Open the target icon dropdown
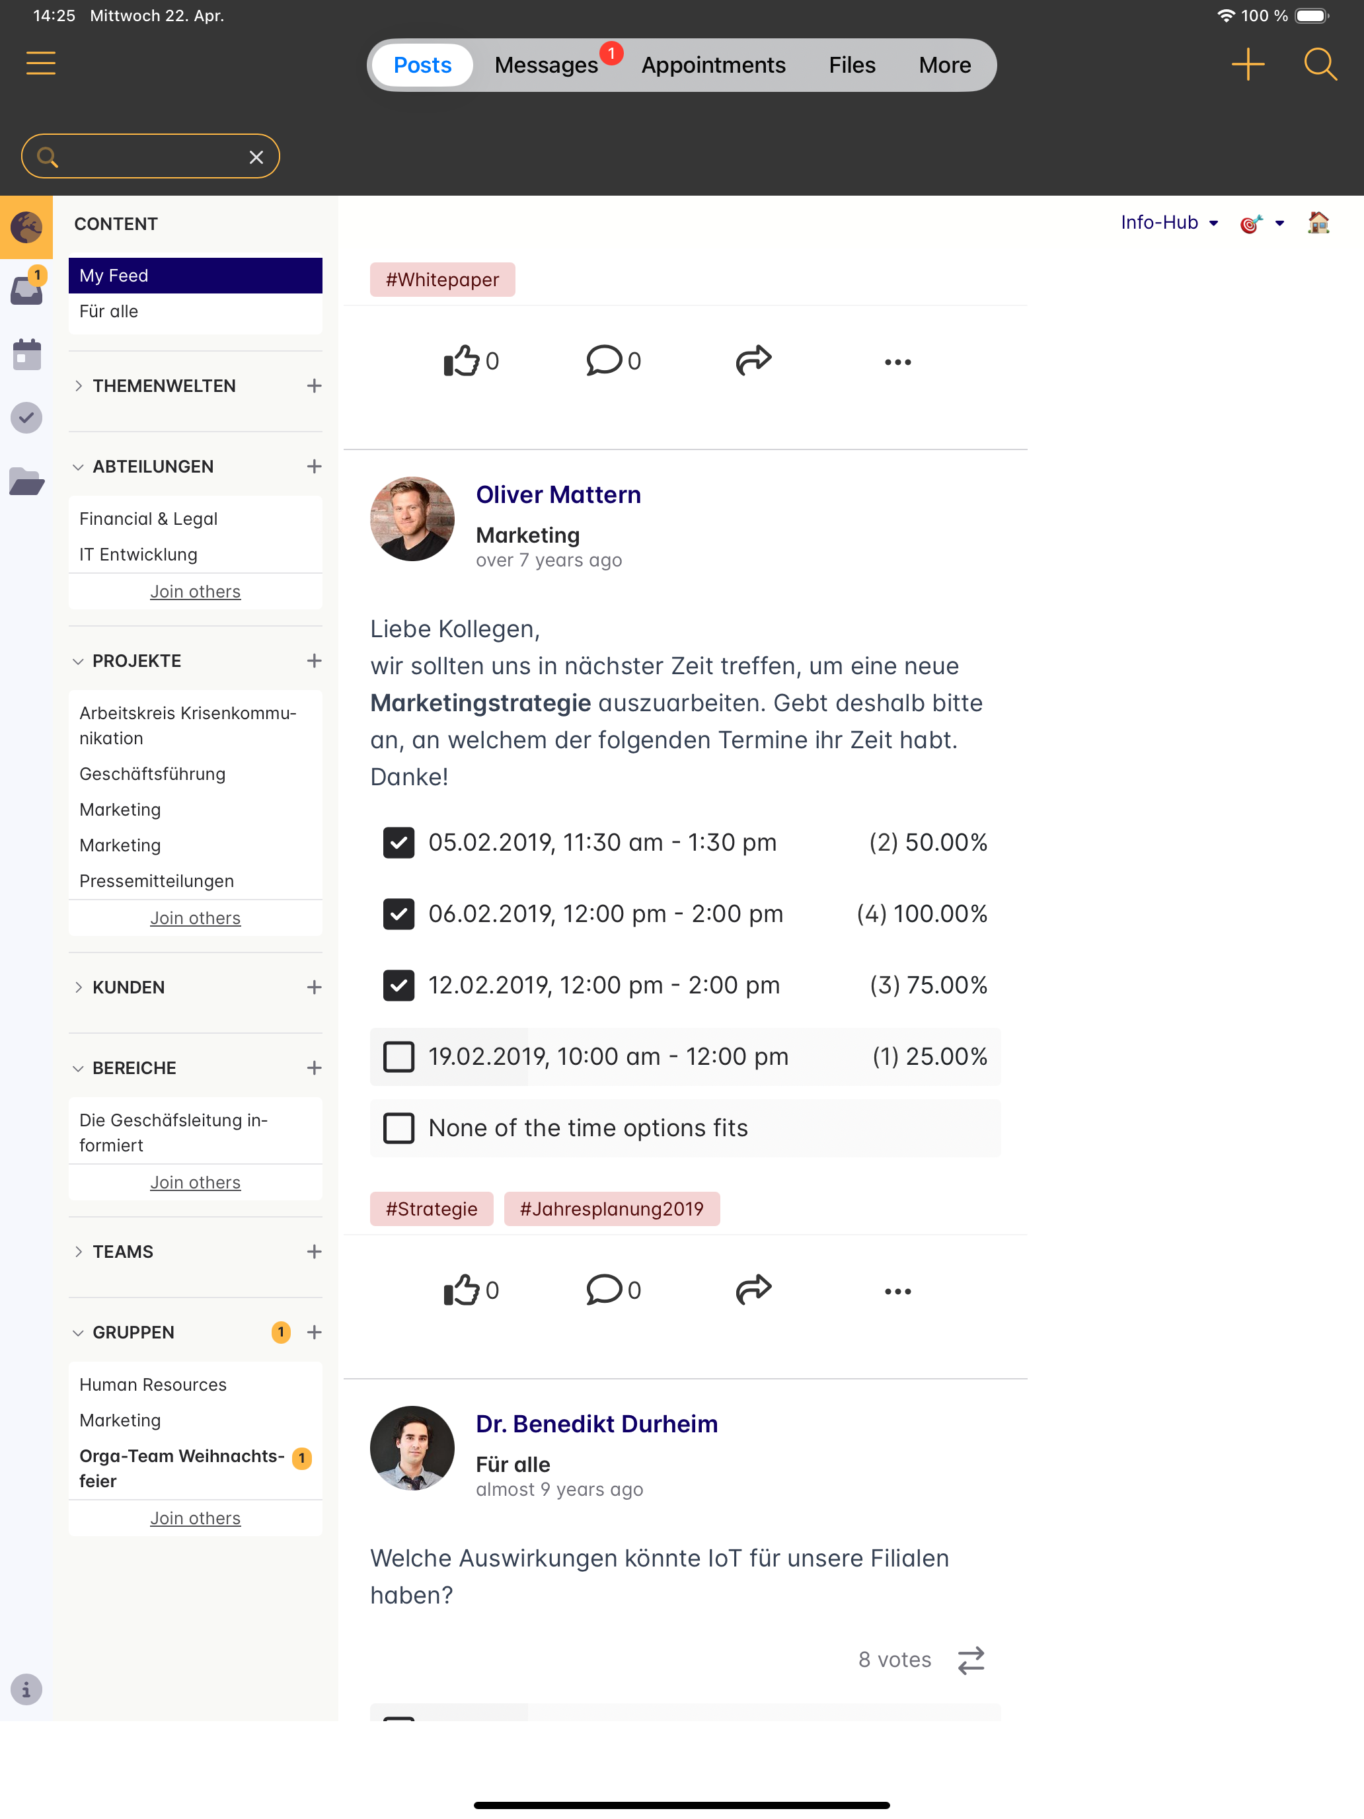The width and height of the screenshot is (1364, 1819). 1262,223
